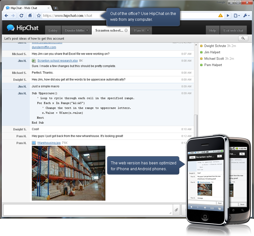Open the wrench settings menu

247,16
